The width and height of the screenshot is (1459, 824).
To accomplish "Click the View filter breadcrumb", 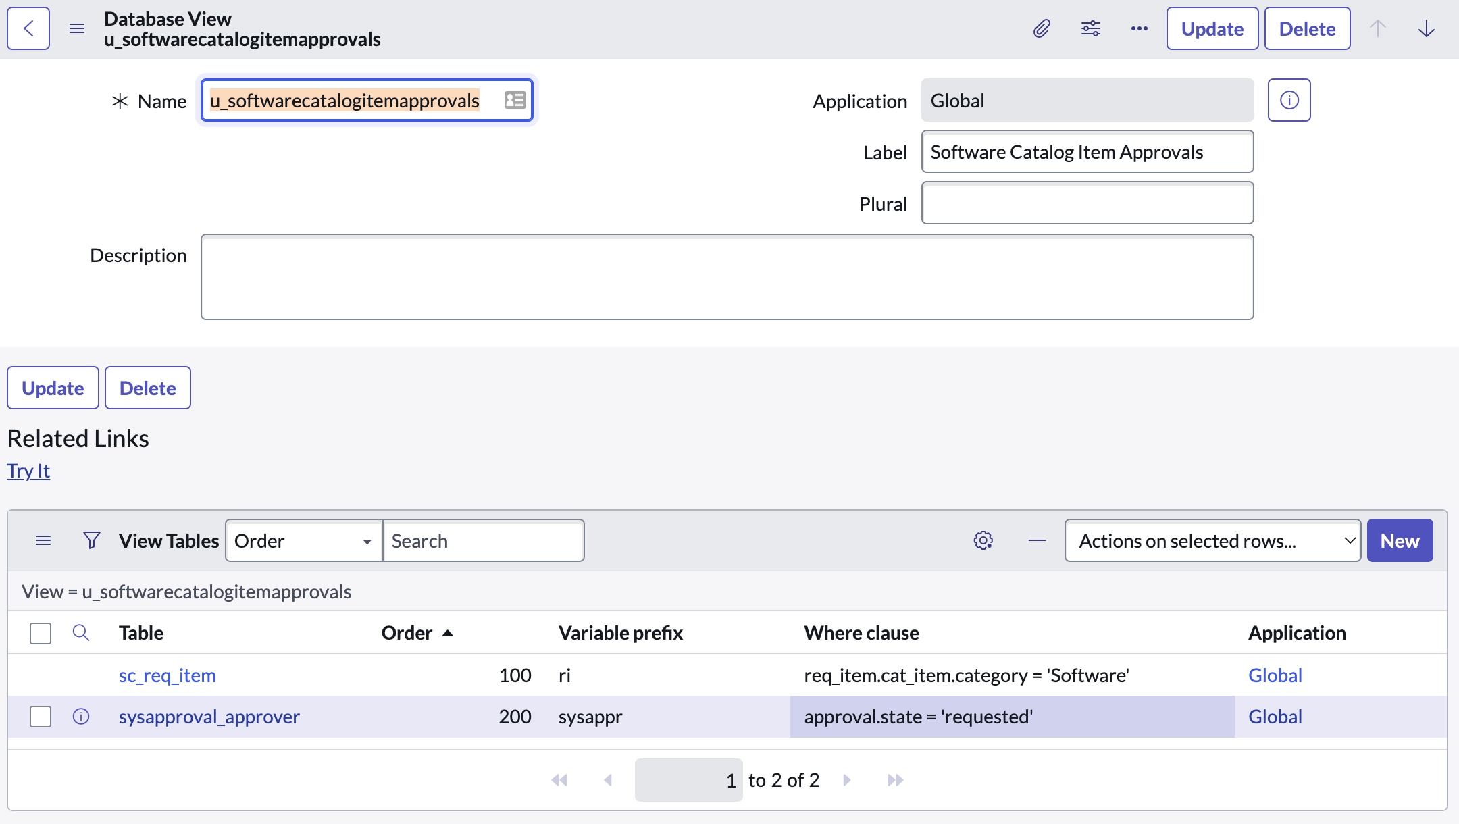I will point(186,592).
